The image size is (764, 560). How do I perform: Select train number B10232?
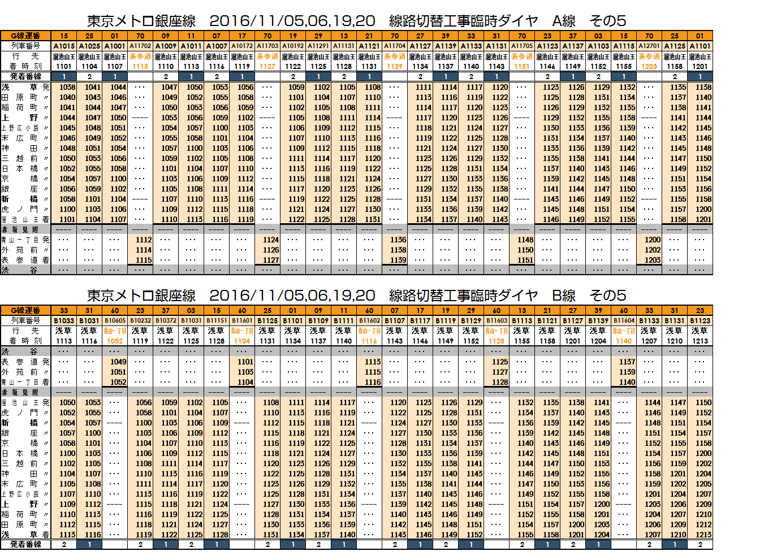click(140, 320)
